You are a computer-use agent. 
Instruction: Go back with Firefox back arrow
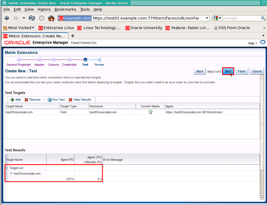pos(7,18)
